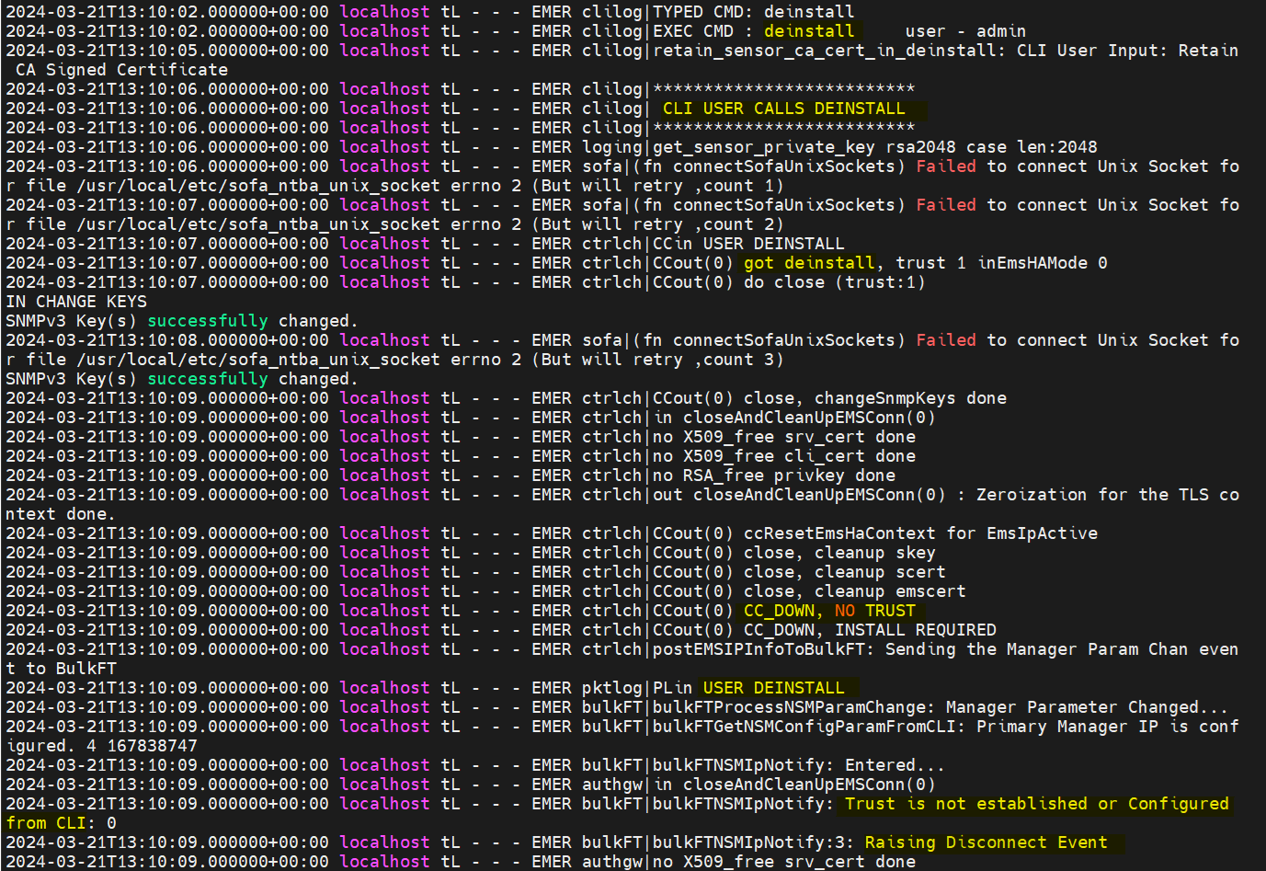The image size is (1266, 871).
Task: Click timestamp '2024-03-21T13:10:08.000000+00:00'
Action: pyautogui.click(x=167, y=340)
